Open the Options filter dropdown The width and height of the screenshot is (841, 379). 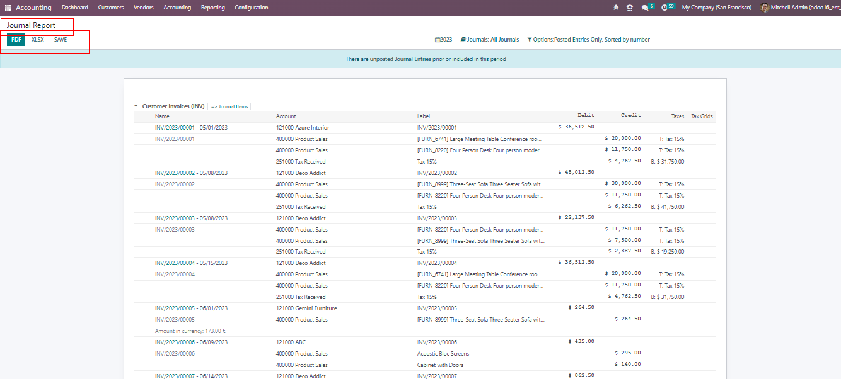(588, 40)
